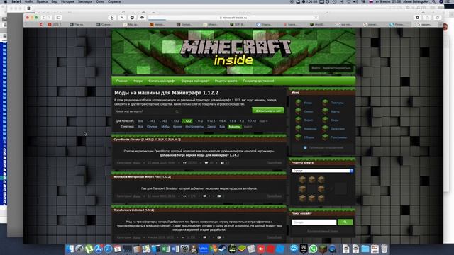
Task: Click the center slot of the crafting grid
Action: coord(311,189)
